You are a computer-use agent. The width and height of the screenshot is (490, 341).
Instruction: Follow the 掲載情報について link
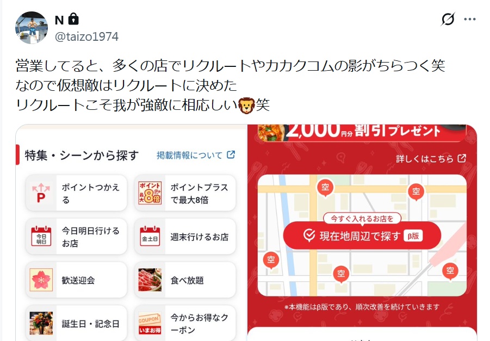[x=196, y=155]
